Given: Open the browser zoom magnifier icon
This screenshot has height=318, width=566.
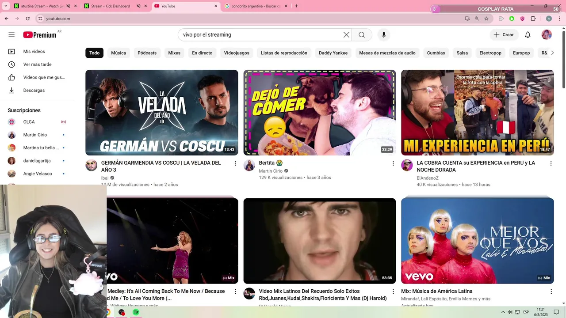Looking at the screenshot, I should pos(477,19).
